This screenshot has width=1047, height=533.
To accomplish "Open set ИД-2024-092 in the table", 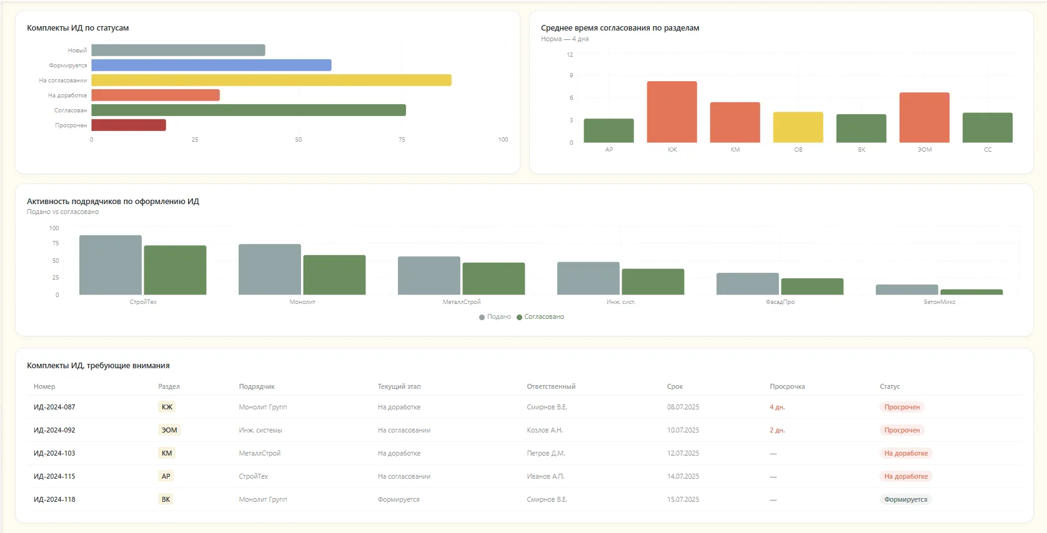I will (54, 430).
